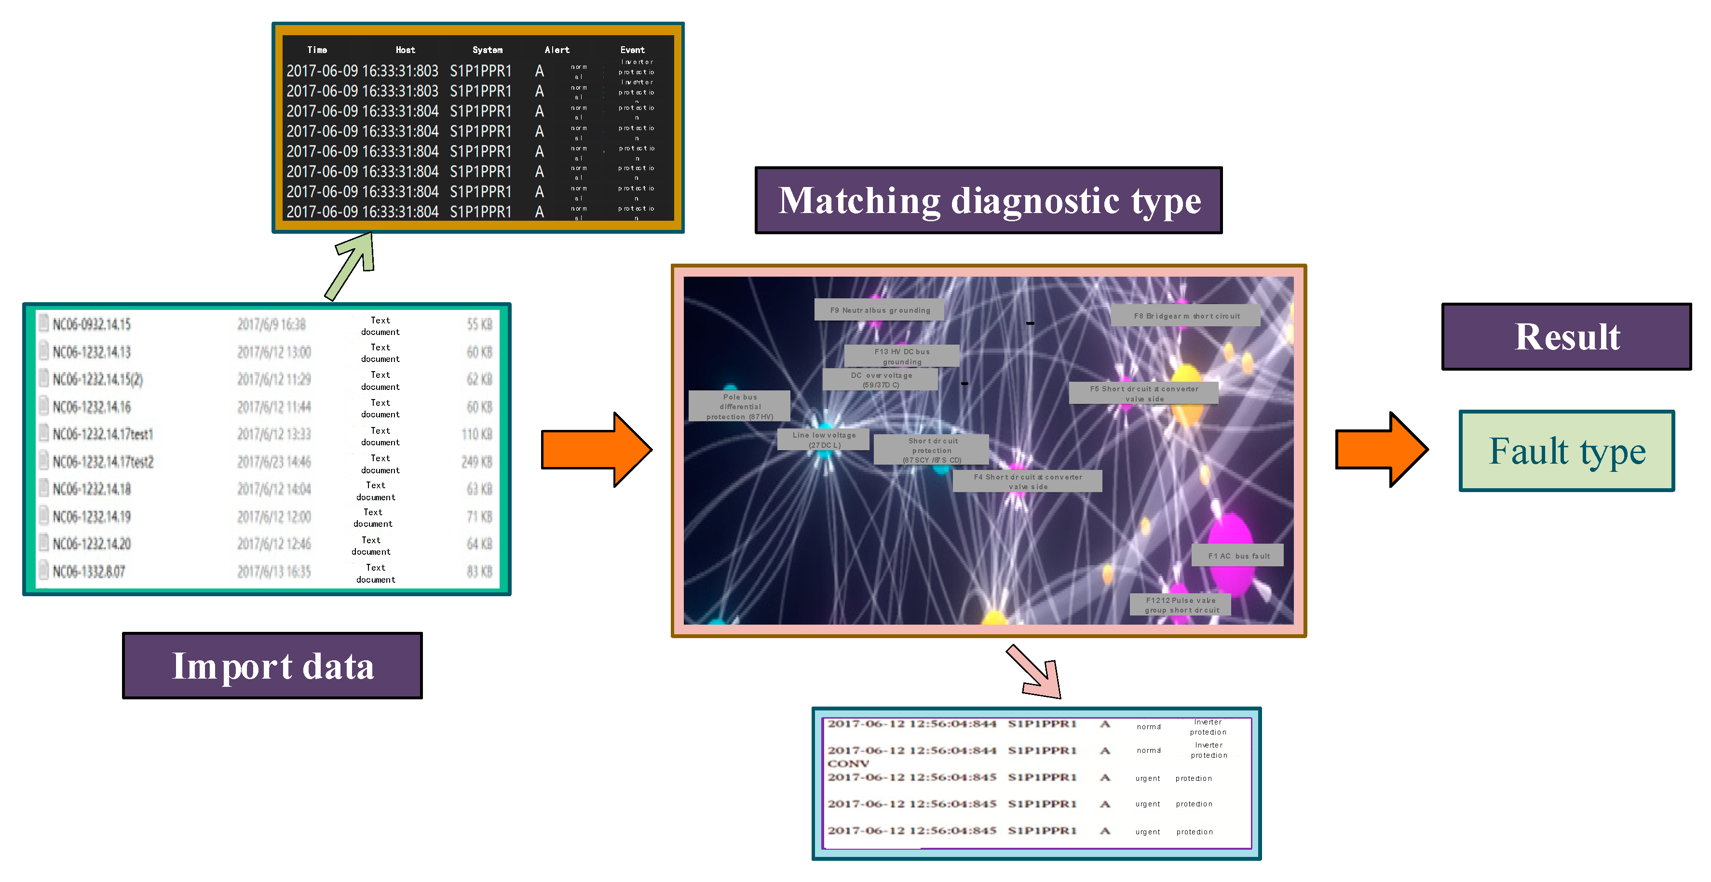Select F9 Neutral bus grounding node label
Image resolution: width=1711 pixels, height=882 pixels.
click(x=880, y=310)
